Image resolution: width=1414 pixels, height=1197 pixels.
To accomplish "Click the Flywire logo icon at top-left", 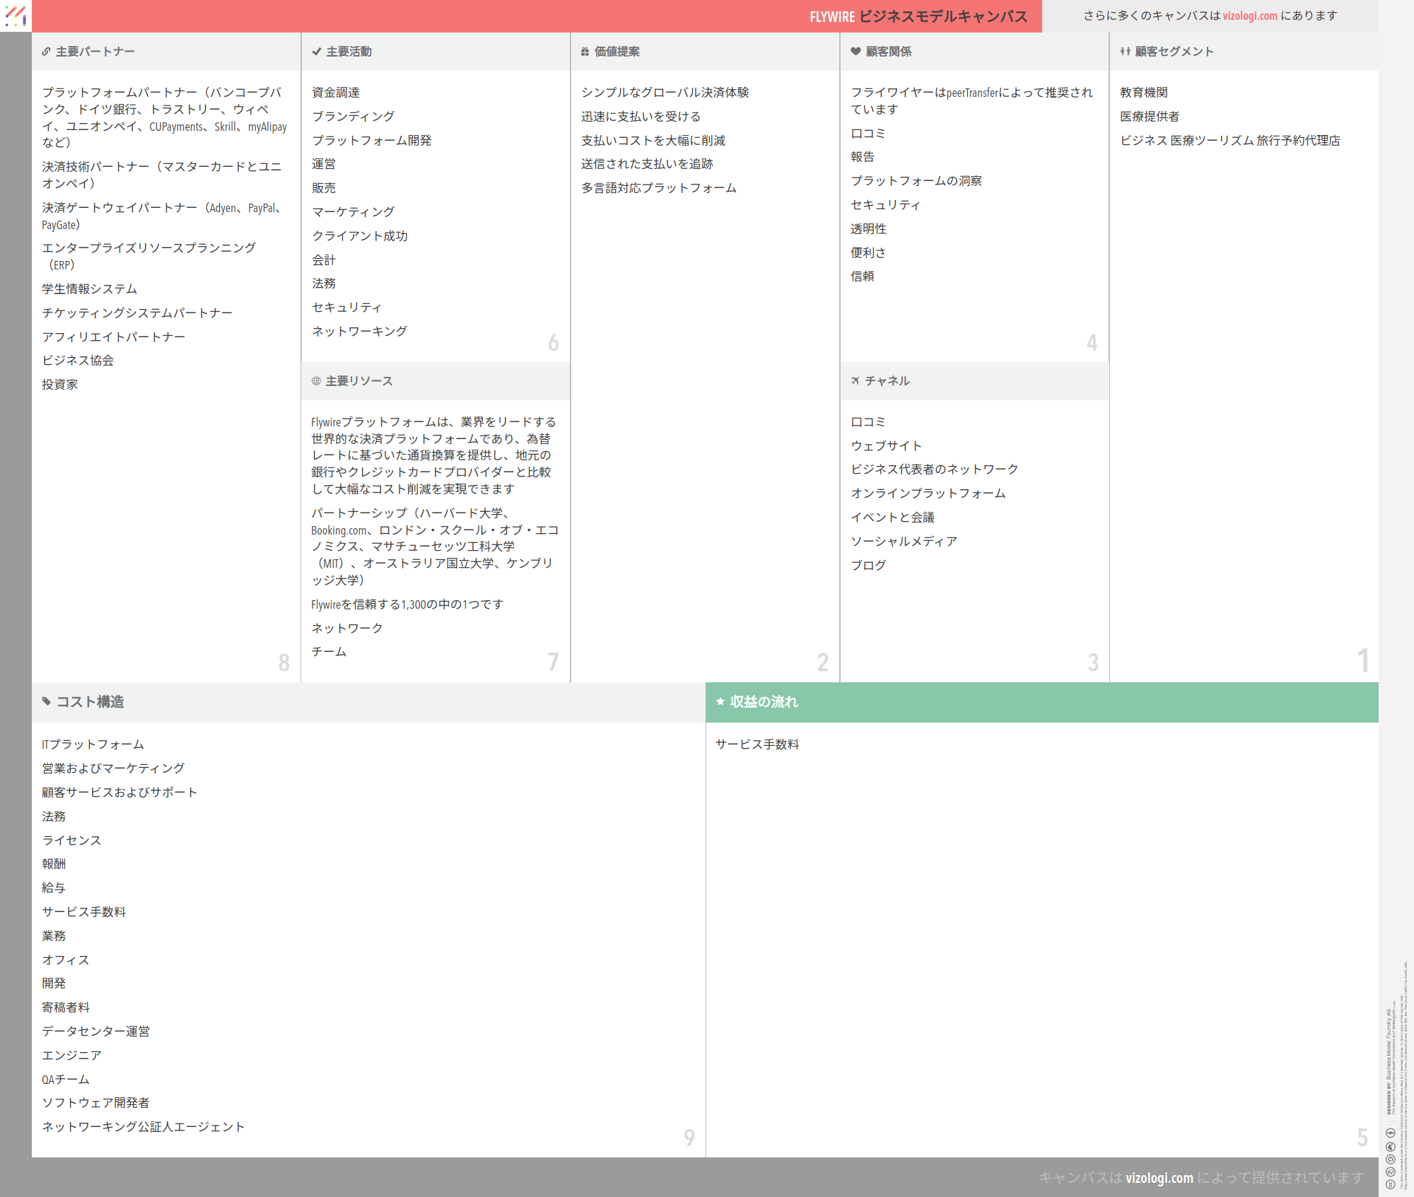I will (16, 16).
